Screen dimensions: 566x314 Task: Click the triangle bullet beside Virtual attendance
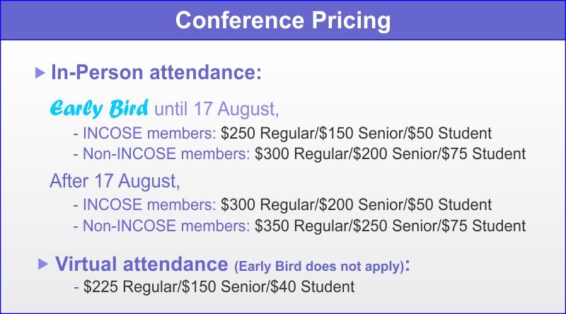[x=42, y=263]
